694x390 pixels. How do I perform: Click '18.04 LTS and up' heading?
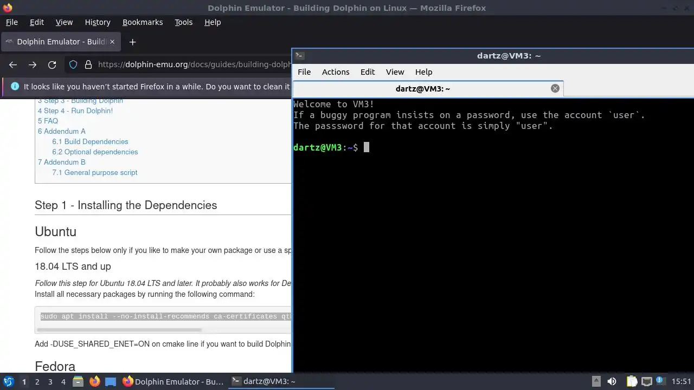[73, 266]
